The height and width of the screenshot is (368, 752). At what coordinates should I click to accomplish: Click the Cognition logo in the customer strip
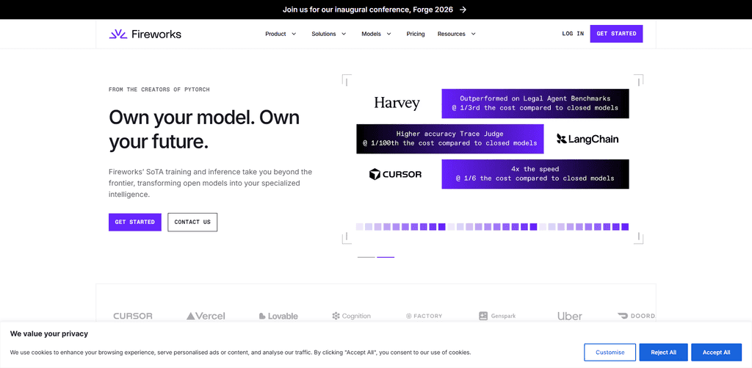click(x=352, y=316)
